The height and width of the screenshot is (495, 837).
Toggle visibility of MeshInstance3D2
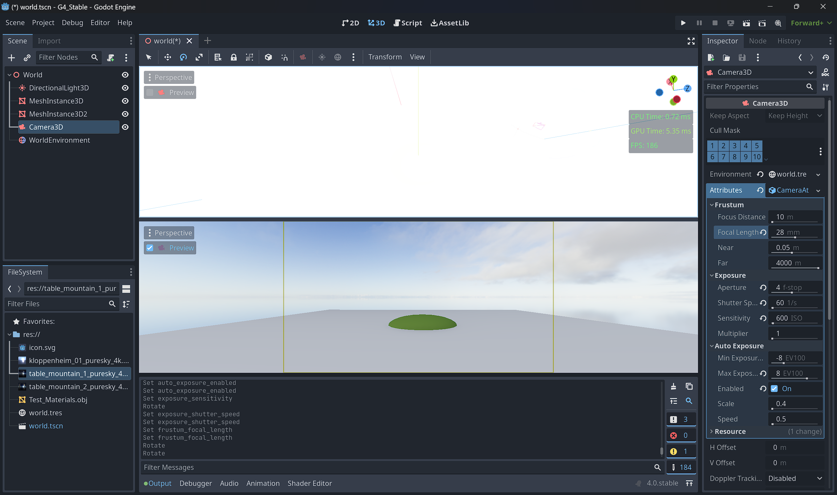(x=125, y=114)
